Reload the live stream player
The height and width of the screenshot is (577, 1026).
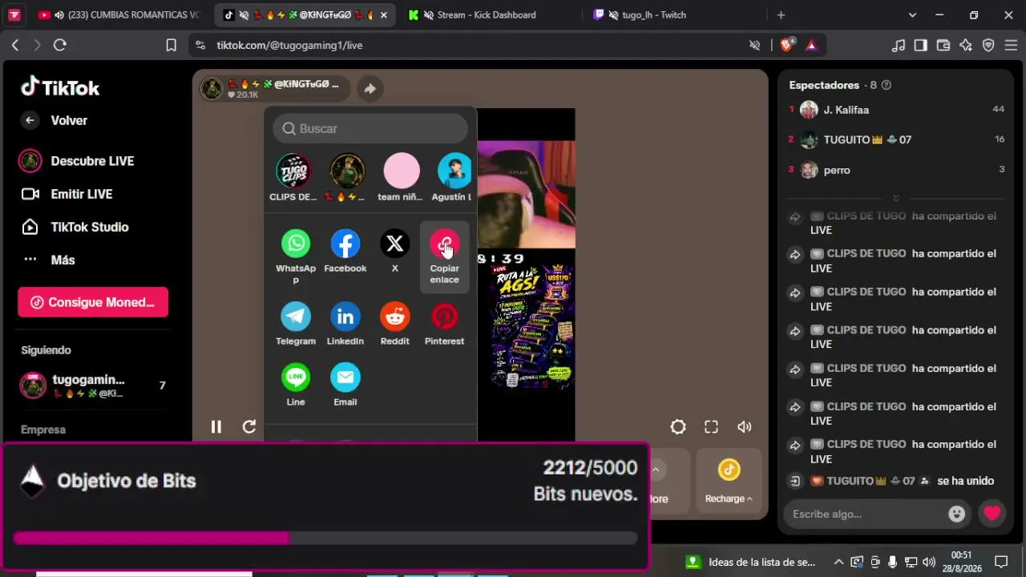tap(249, 427)
